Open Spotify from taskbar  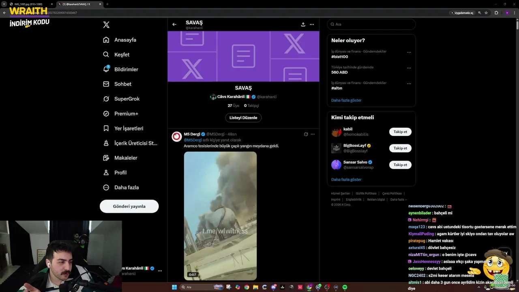345,287
